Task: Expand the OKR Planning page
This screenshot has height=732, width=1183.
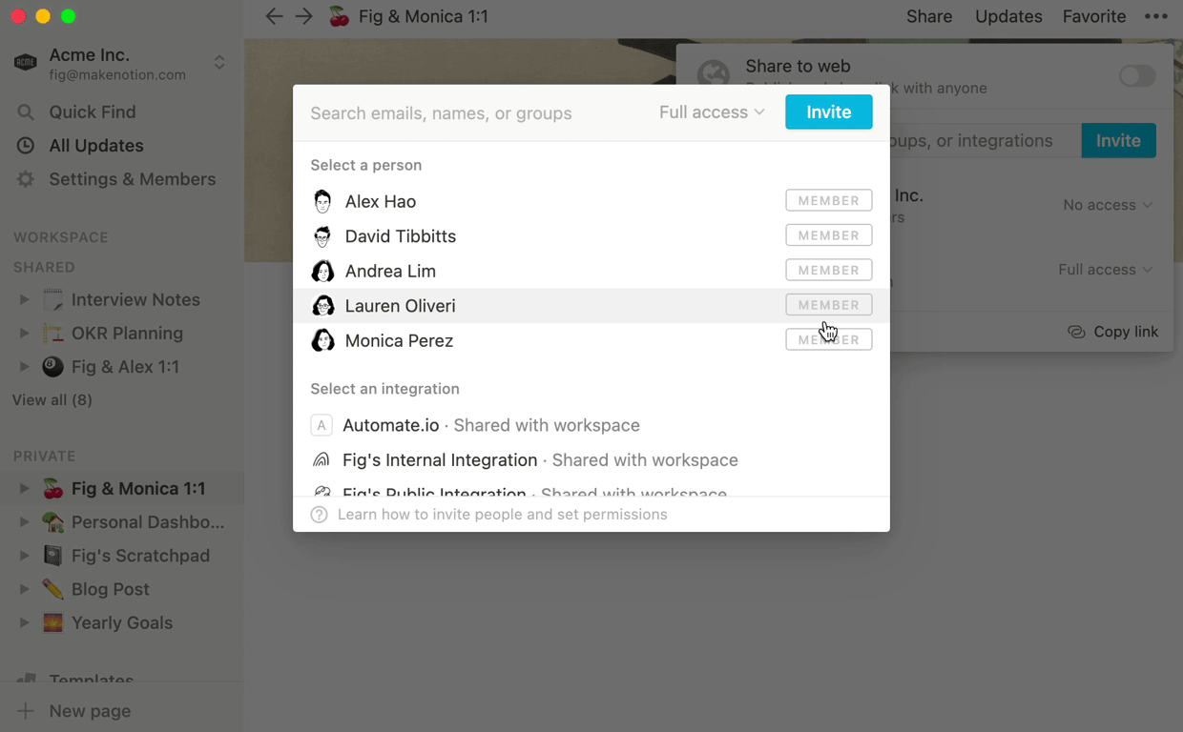Action: (x=25, y=334)
